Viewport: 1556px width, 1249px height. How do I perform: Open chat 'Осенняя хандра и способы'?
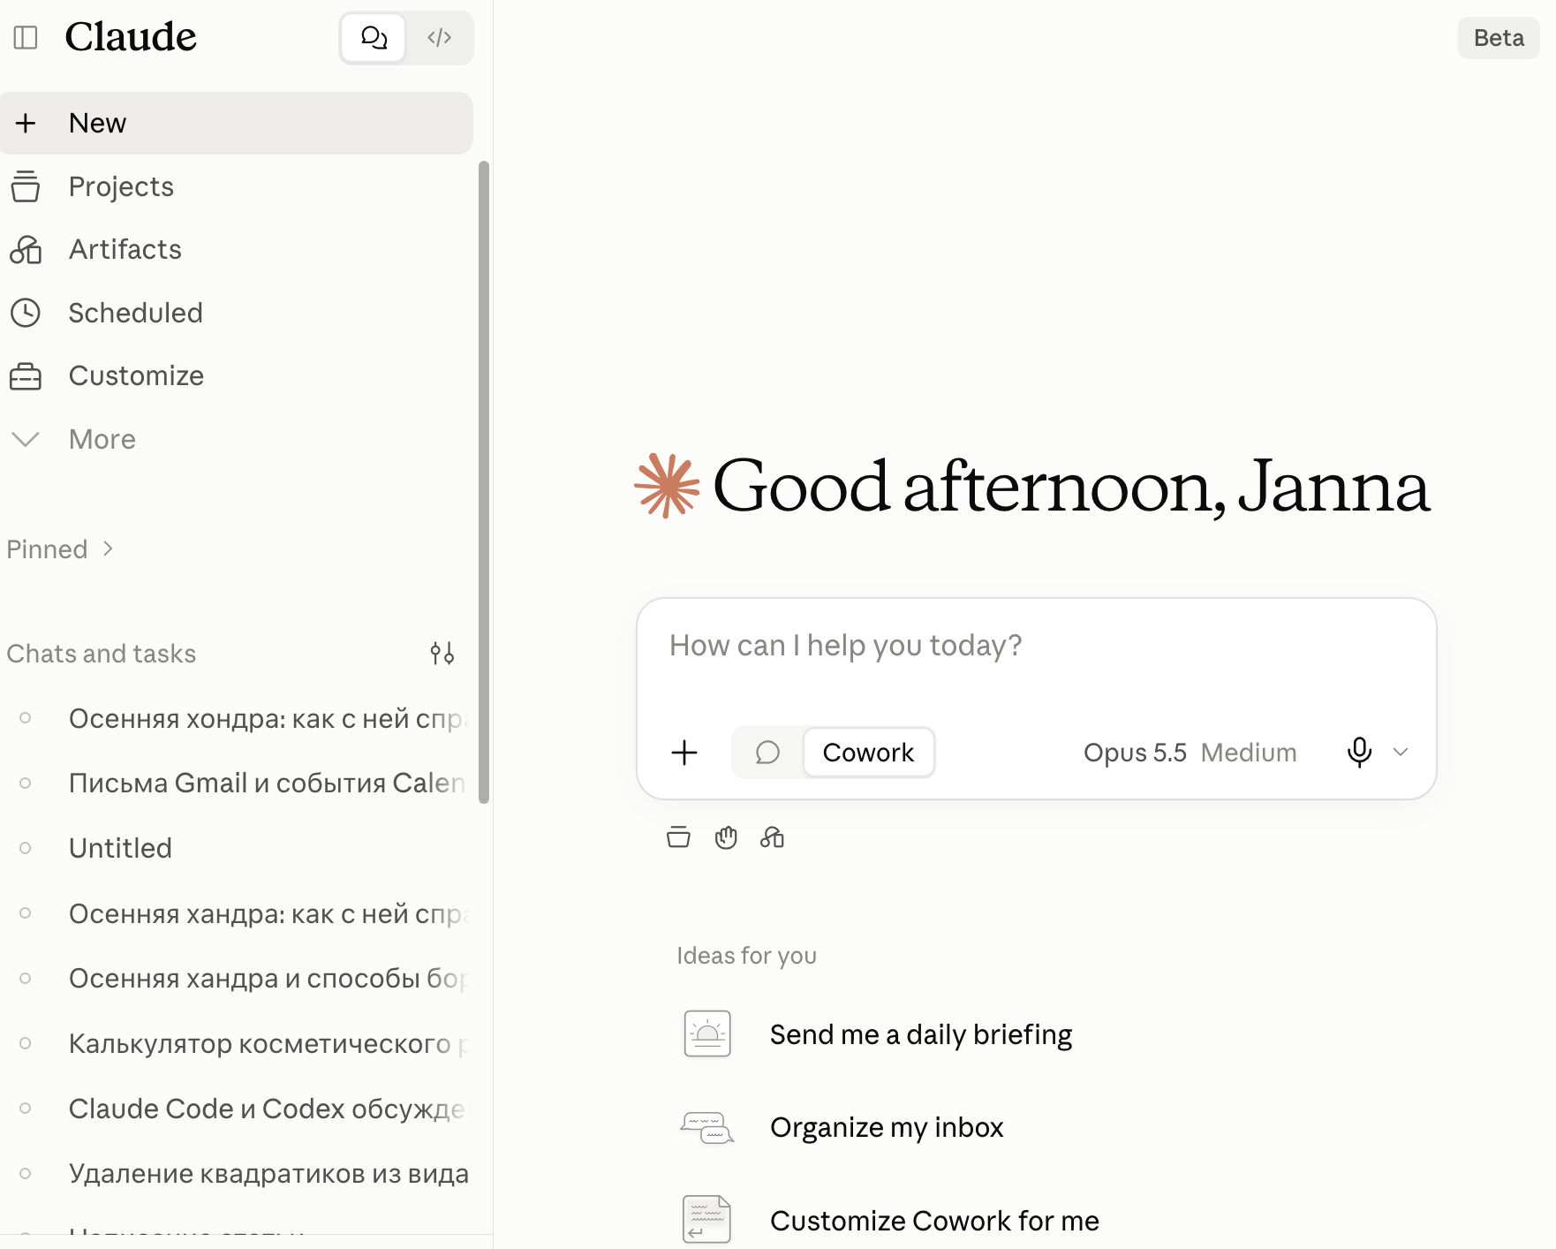pyautogui.click(x=236, y=979)
